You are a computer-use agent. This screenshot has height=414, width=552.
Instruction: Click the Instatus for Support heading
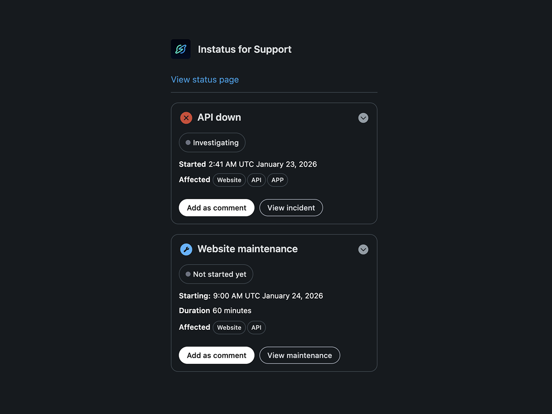245,49
